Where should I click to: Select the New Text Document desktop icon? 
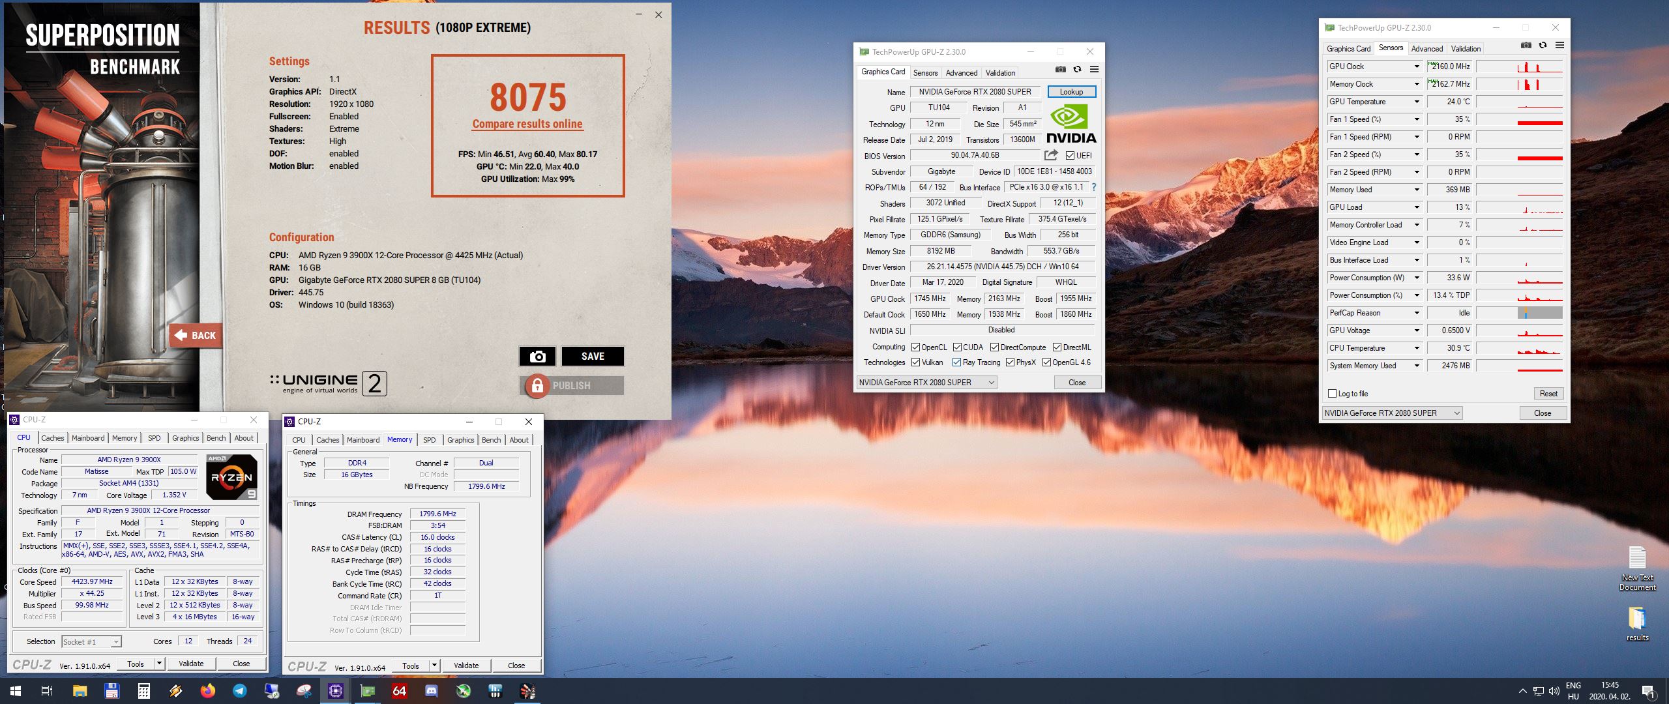tap(1638, 568)
